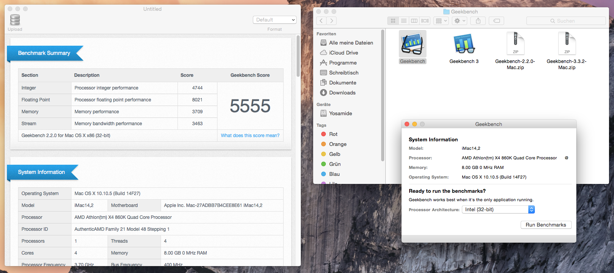This screenshot has height=273, width=614.
Task: Switch Finder to column view
Action: (414, 21)
